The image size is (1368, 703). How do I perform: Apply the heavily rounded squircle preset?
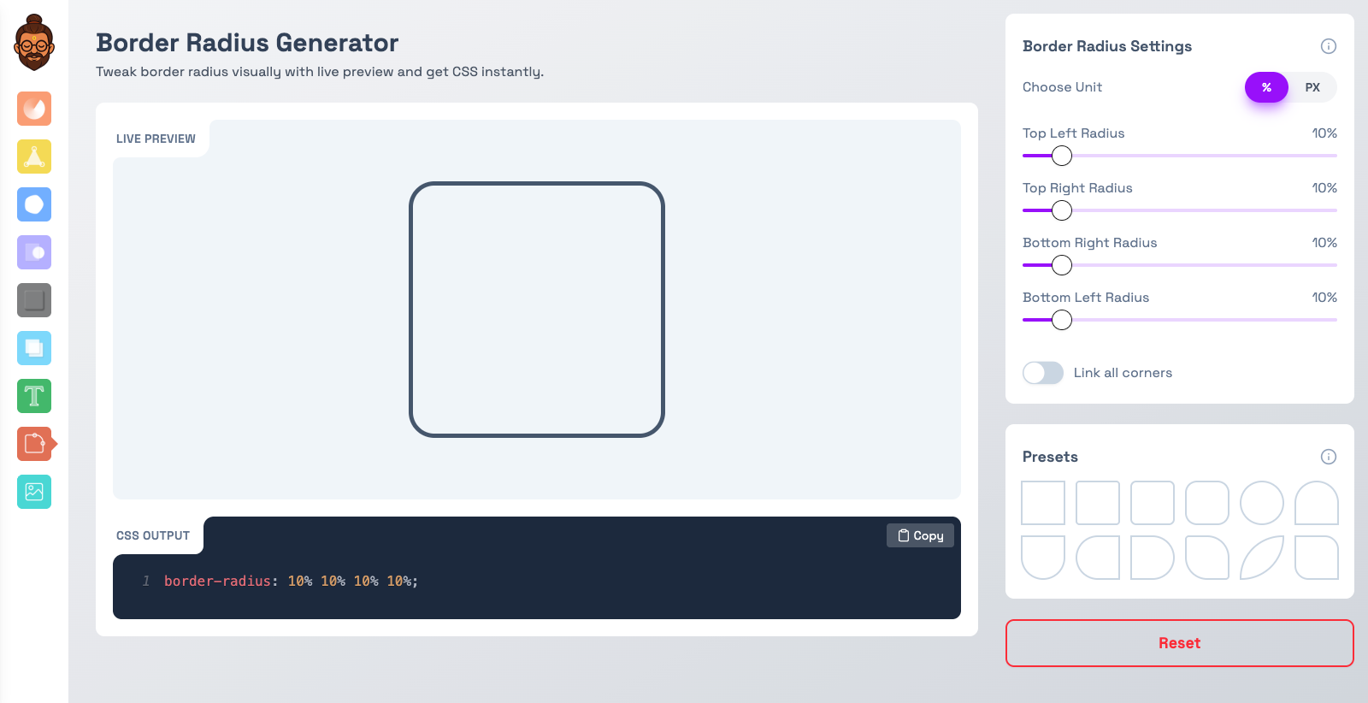(x=1207, y=503)
